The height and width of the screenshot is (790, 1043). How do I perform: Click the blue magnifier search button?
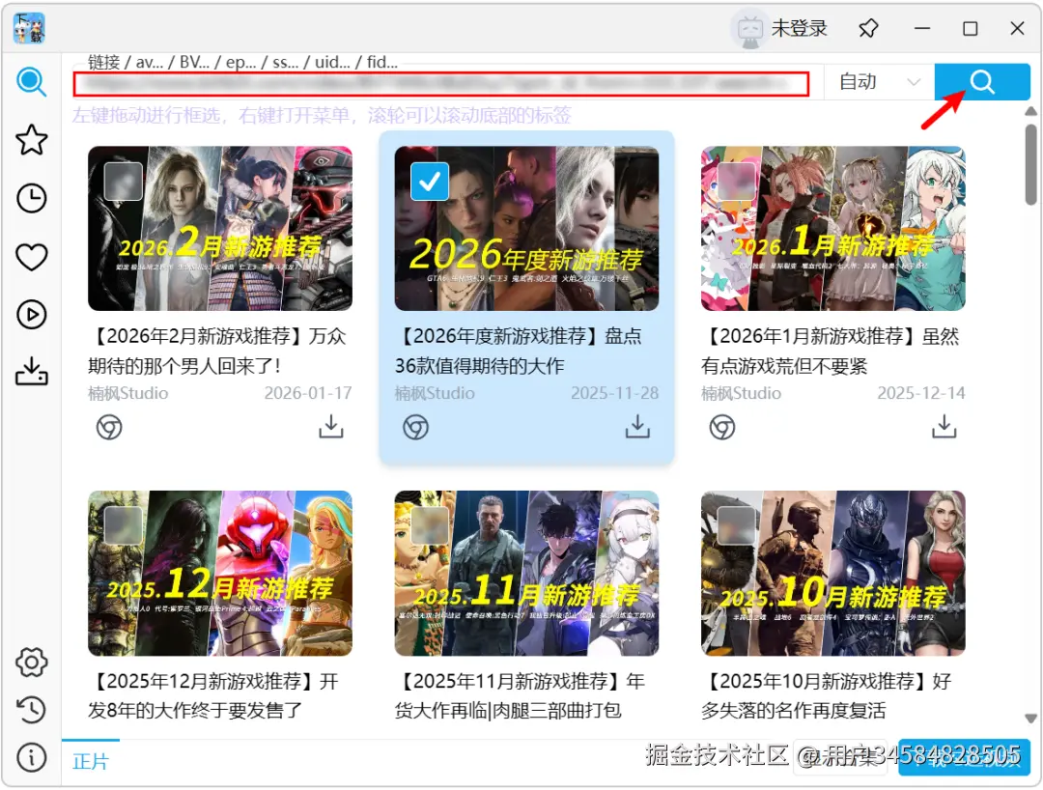point(982,82)
